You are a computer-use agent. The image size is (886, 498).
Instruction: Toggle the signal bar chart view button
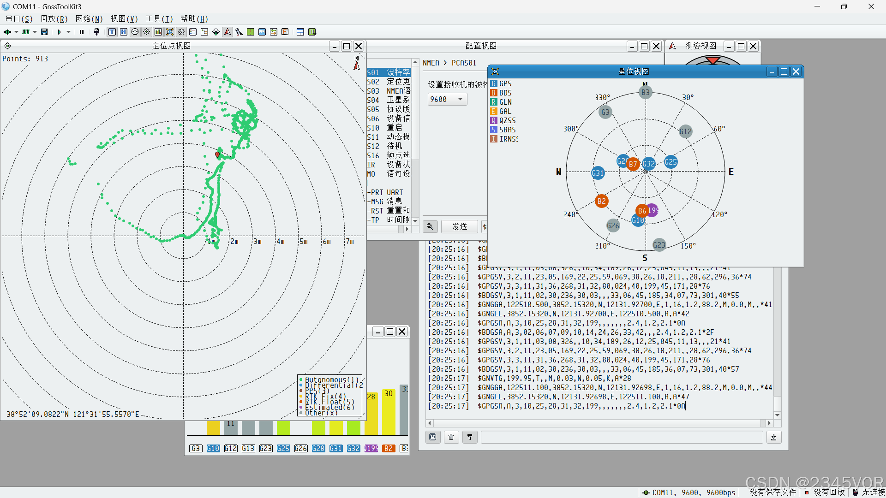pyautogui.click(x=158, y=32)
